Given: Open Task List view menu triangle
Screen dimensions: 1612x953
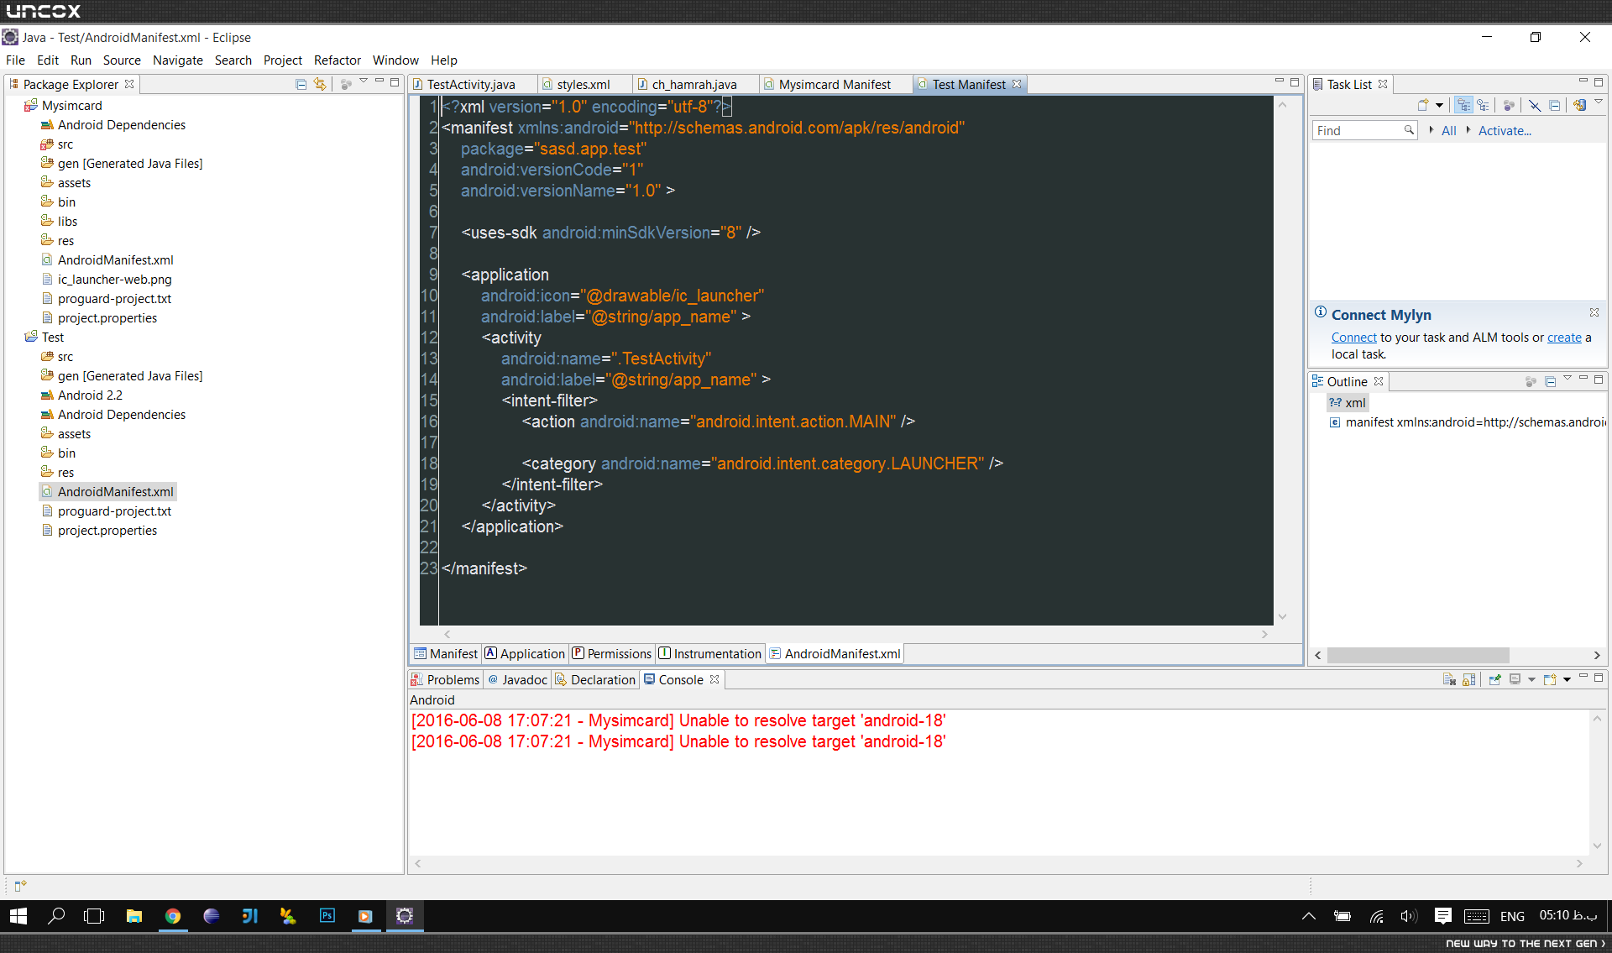Looking at the screenshot, I should (x=1599, y=102).
